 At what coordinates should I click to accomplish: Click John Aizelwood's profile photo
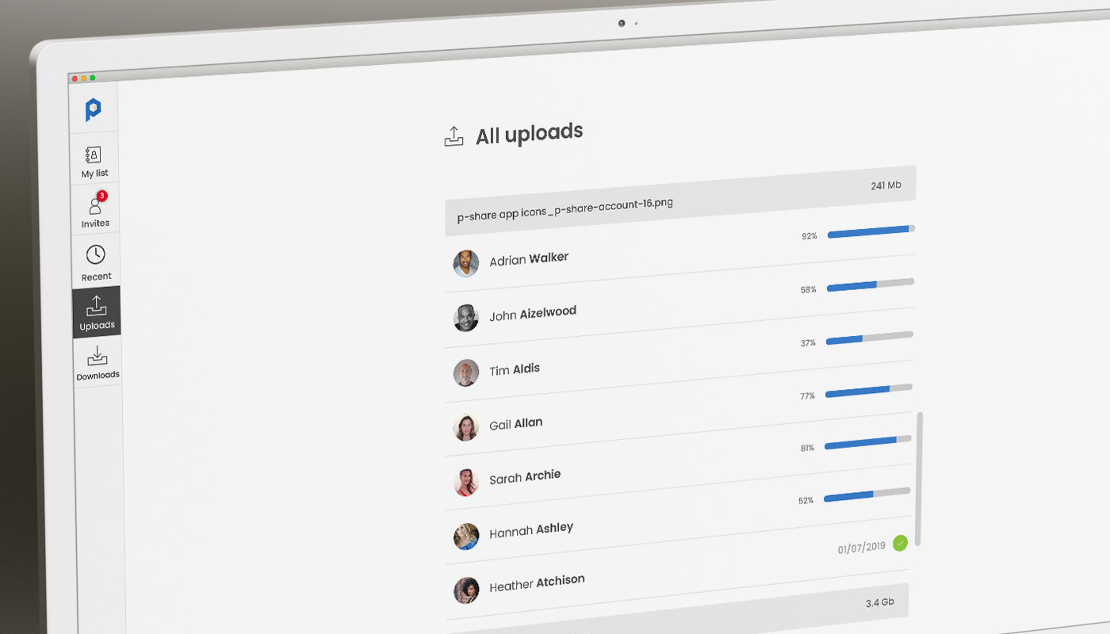point(466,318)
